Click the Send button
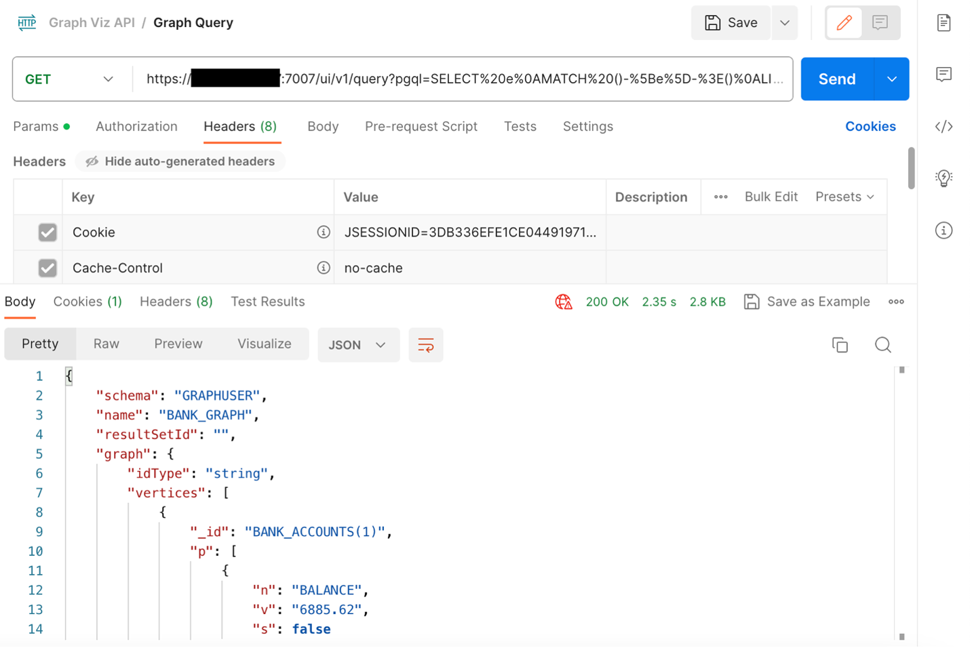Image resolution: width=970 pixels, height=650 pixels. coord(836,79)
